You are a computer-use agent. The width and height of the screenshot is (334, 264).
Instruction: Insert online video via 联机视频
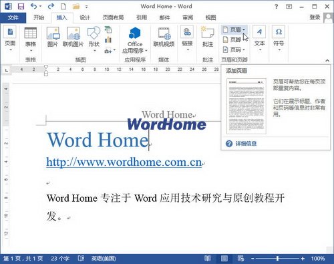click(x=164, y=37)
